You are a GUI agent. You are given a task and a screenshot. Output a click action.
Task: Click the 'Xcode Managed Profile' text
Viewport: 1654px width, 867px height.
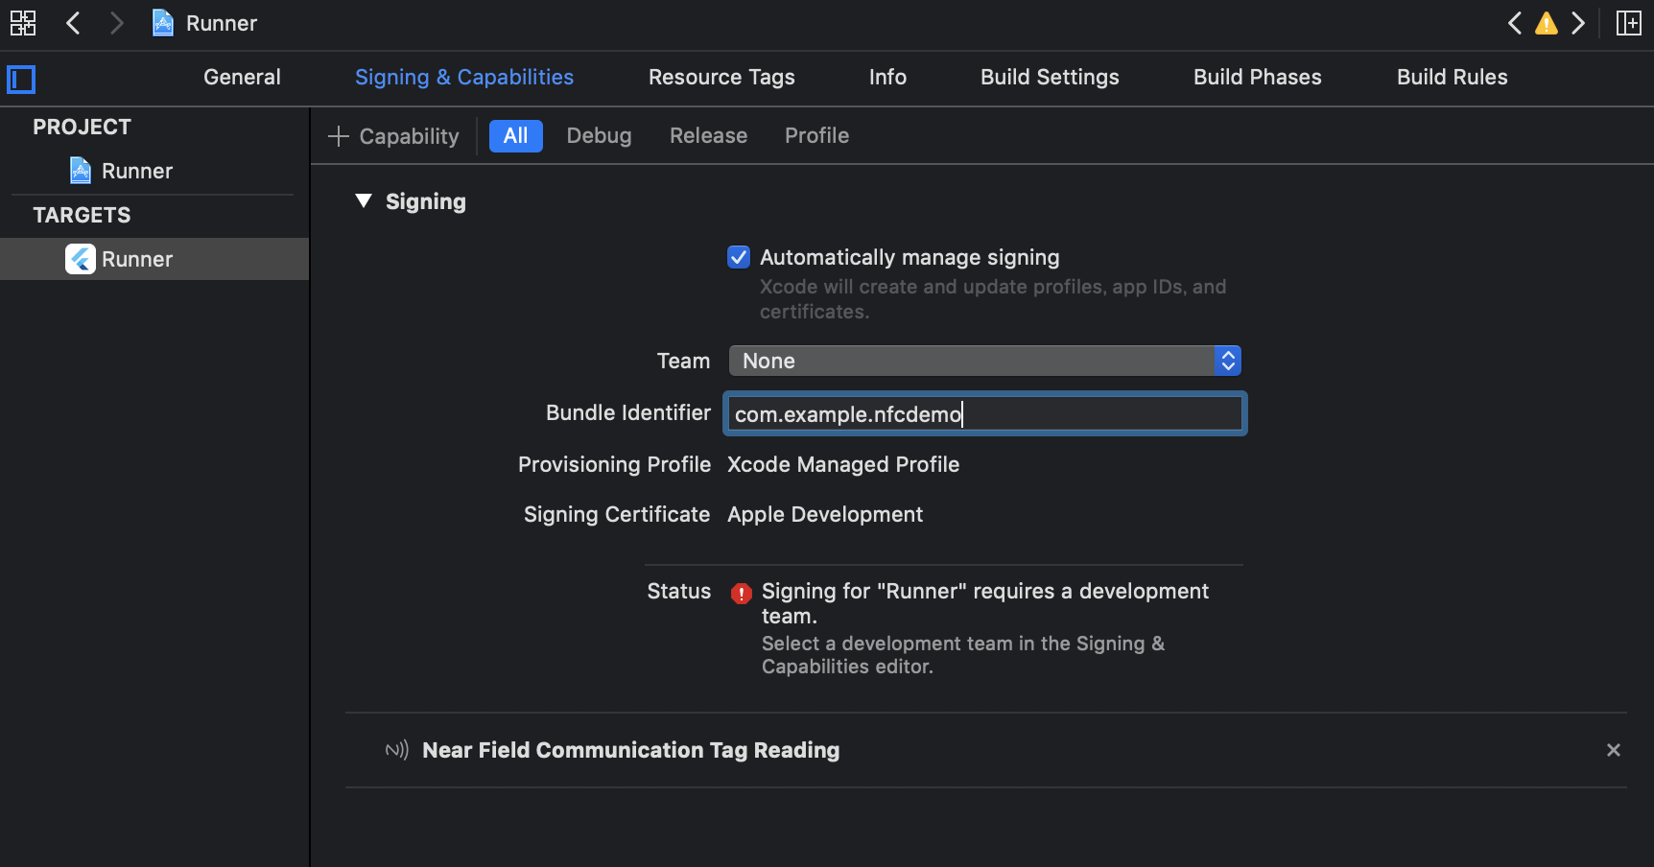tap(843, 464)
